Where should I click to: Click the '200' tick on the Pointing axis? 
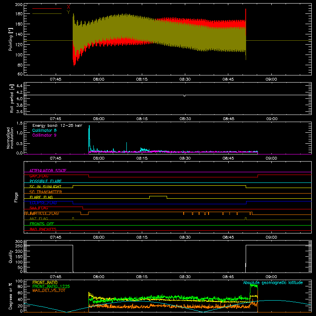click(x=19, y=4)
